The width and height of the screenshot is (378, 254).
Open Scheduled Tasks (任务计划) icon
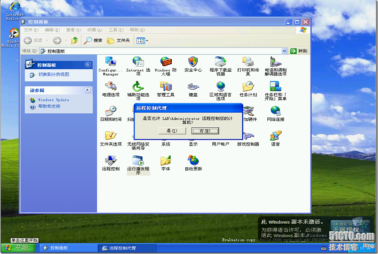pyautogui.click(x=248, y=89)
